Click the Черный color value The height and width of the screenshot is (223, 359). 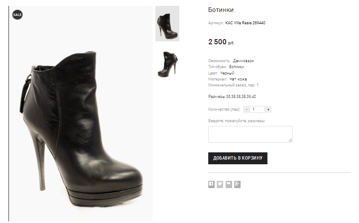[x=227, y=73]
